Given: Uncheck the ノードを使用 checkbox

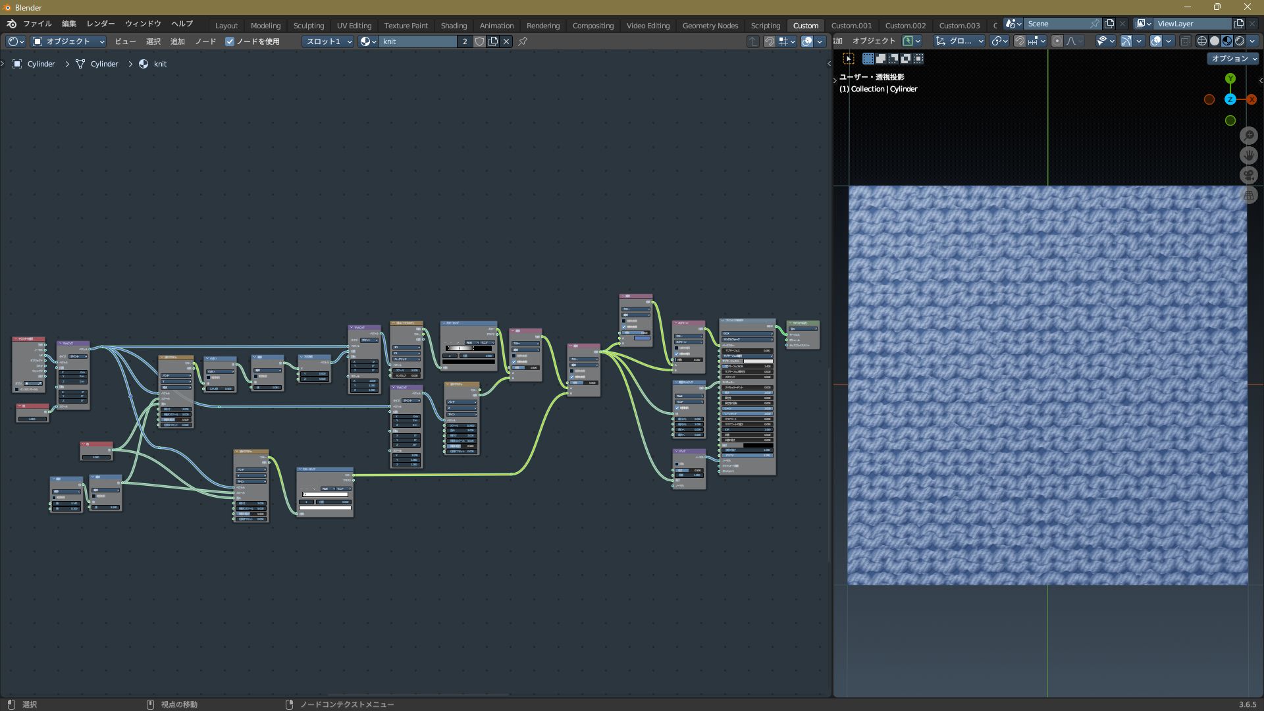Looking at the screenshot, I should click(230, 41).
